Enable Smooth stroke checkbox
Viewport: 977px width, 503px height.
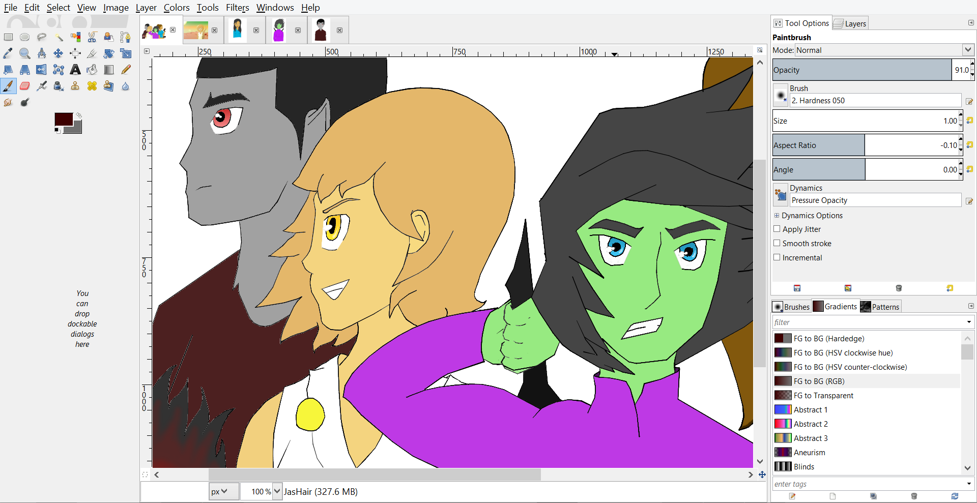point(777,243)
